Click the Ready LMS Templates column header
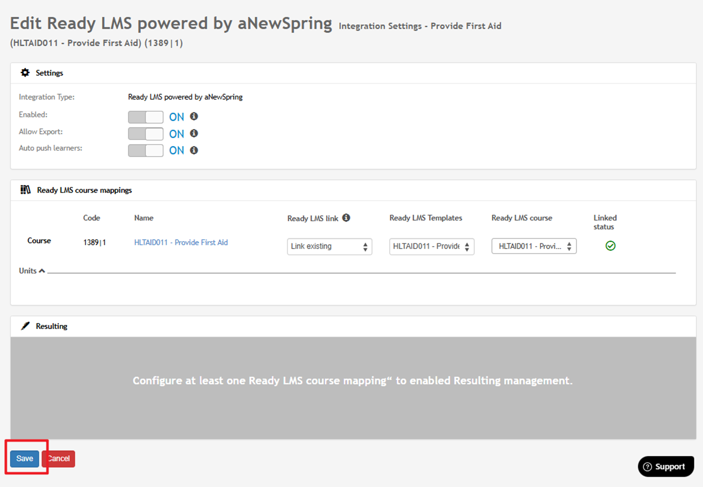 [x=426, y=218]
